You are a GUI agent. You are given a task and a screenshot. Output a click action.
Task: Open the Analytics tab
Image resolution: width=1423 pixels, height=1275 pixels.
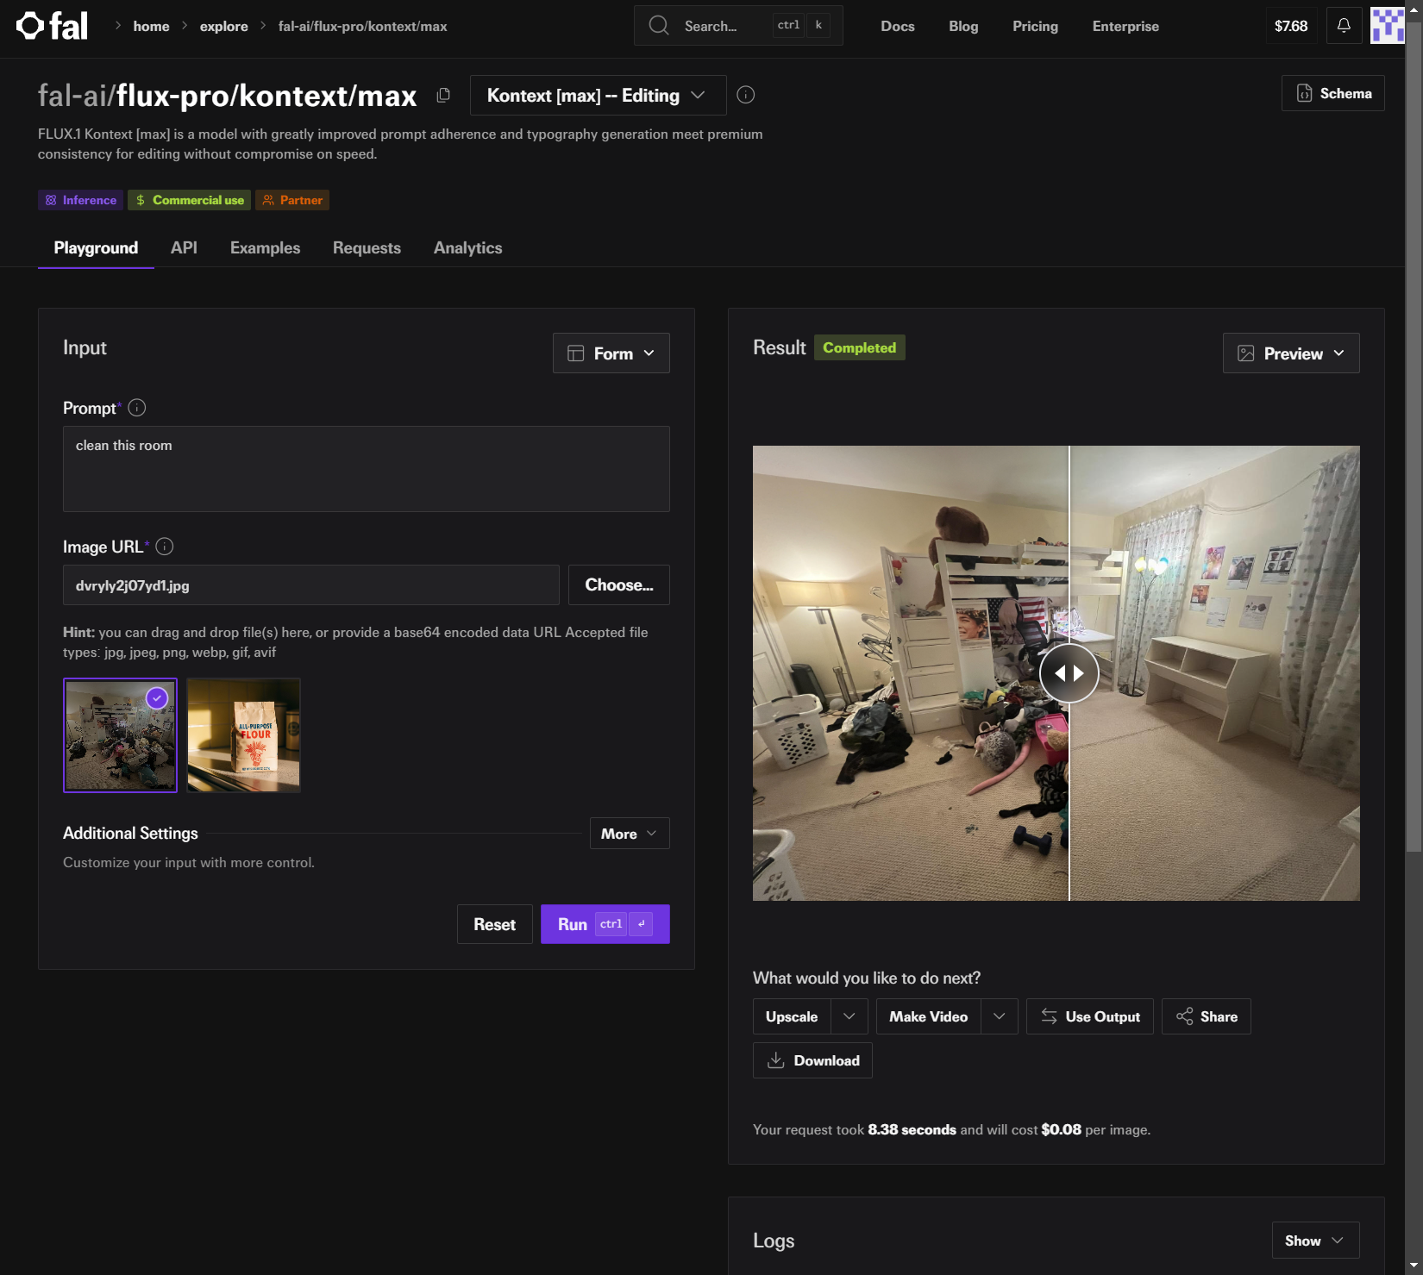[467, 248]
